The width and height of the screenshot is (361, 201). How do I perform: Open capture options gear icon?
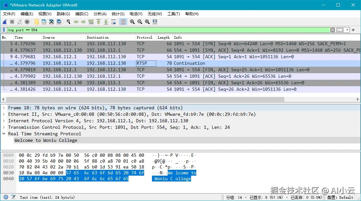pyautogui.click(x=27, y=22)
